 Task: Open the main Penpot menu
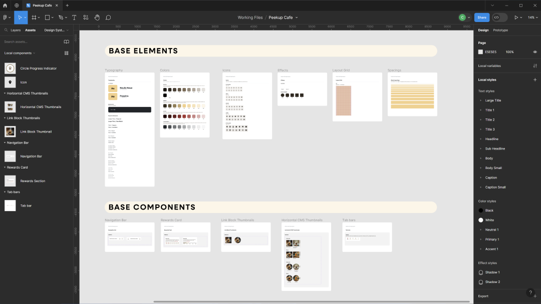pos(6,17)
